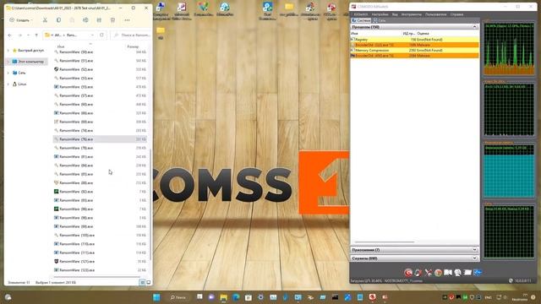Screen dimensions: 541x304
Task: Click the Rename icon in Explorer toolbar
Action: [85, 20]
